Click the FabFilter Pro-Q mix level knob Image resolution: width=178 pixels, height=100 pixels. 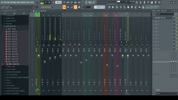click(174, 18)
